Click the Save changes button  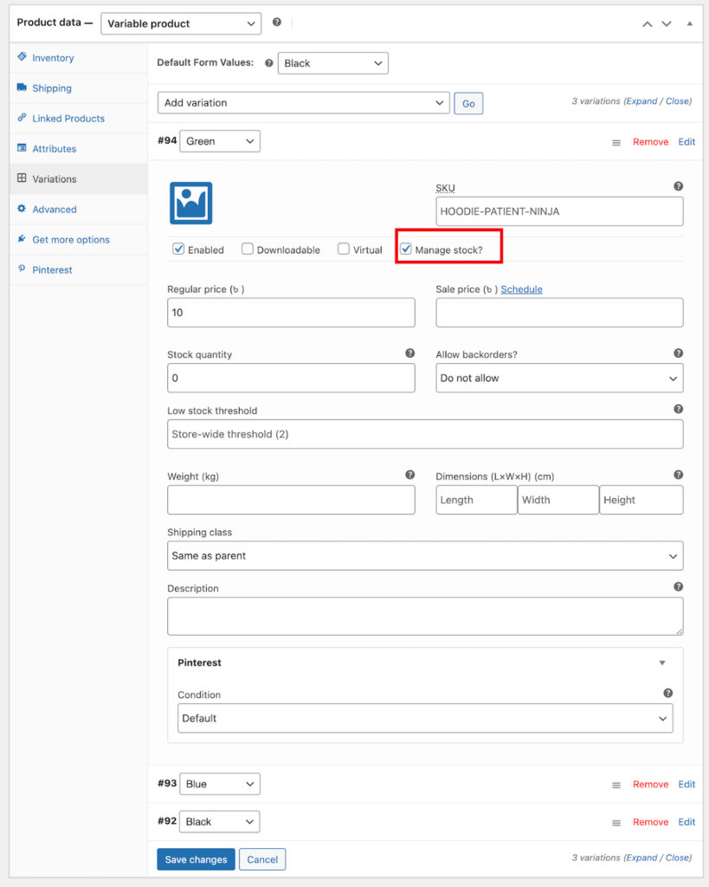pyautogui.click(x=197, y=859)
